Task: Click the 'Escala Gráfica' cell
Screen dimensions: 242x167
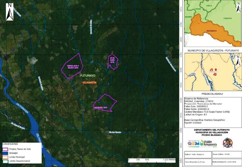Action: click(227, 154)
